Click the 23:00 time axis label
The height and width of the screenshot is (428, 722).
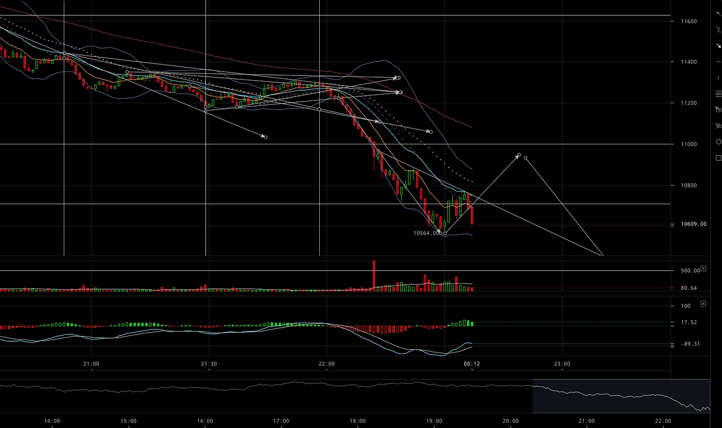point(562,364)
